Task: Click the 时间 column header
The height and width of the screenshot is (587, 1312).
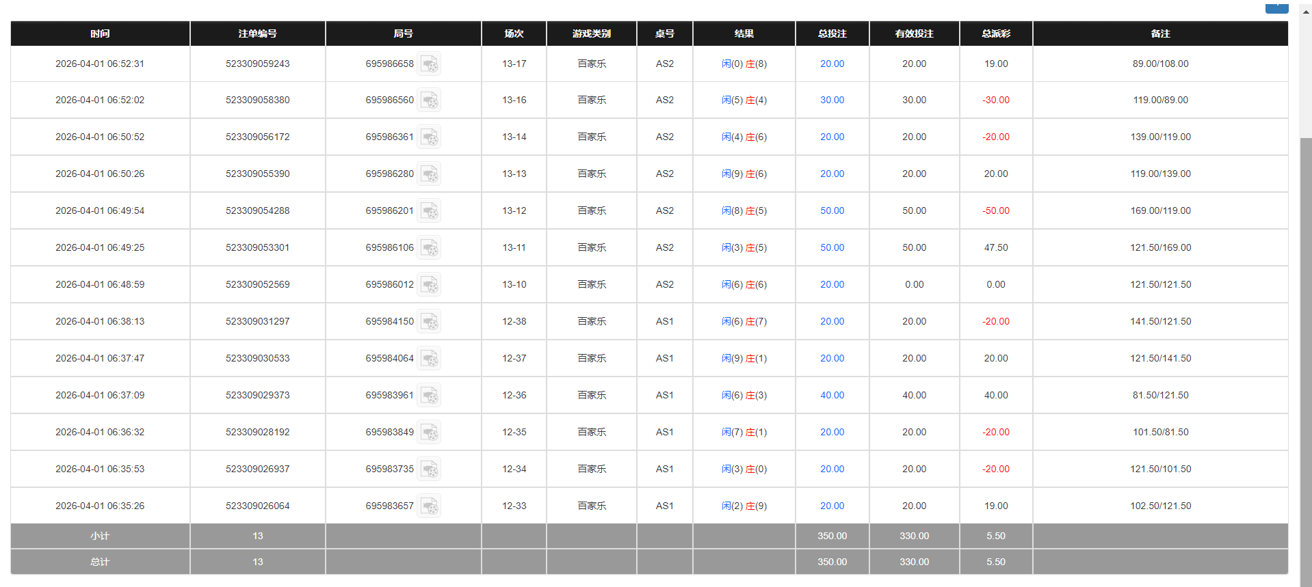Action: coord(100,33)
